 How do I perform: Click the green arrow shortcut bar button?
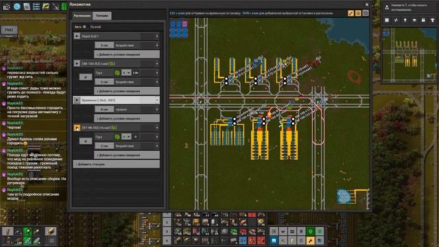pos(310,231)
